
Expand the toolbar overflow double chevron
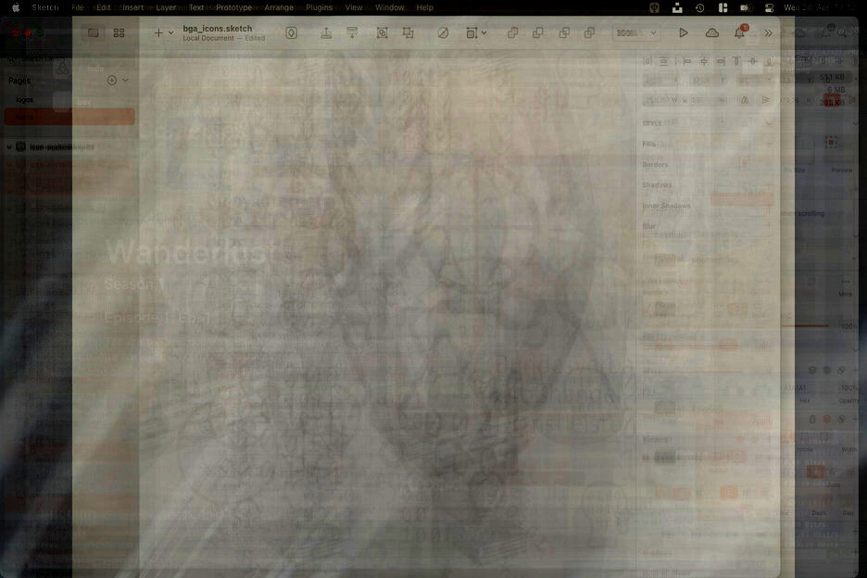(768, 33)
